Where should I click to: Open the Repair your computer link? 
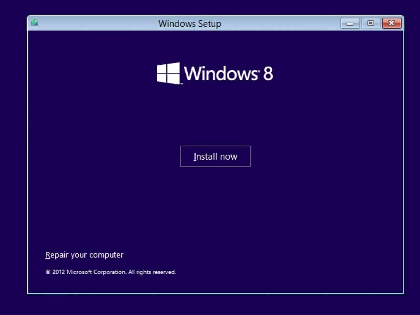pyautogui.click(x=84, y=255)
